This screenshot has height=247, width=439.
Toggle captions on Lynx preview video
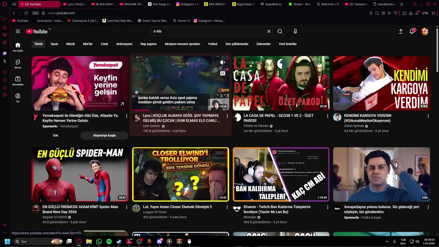pyautogui.click(x=223, y=73)
